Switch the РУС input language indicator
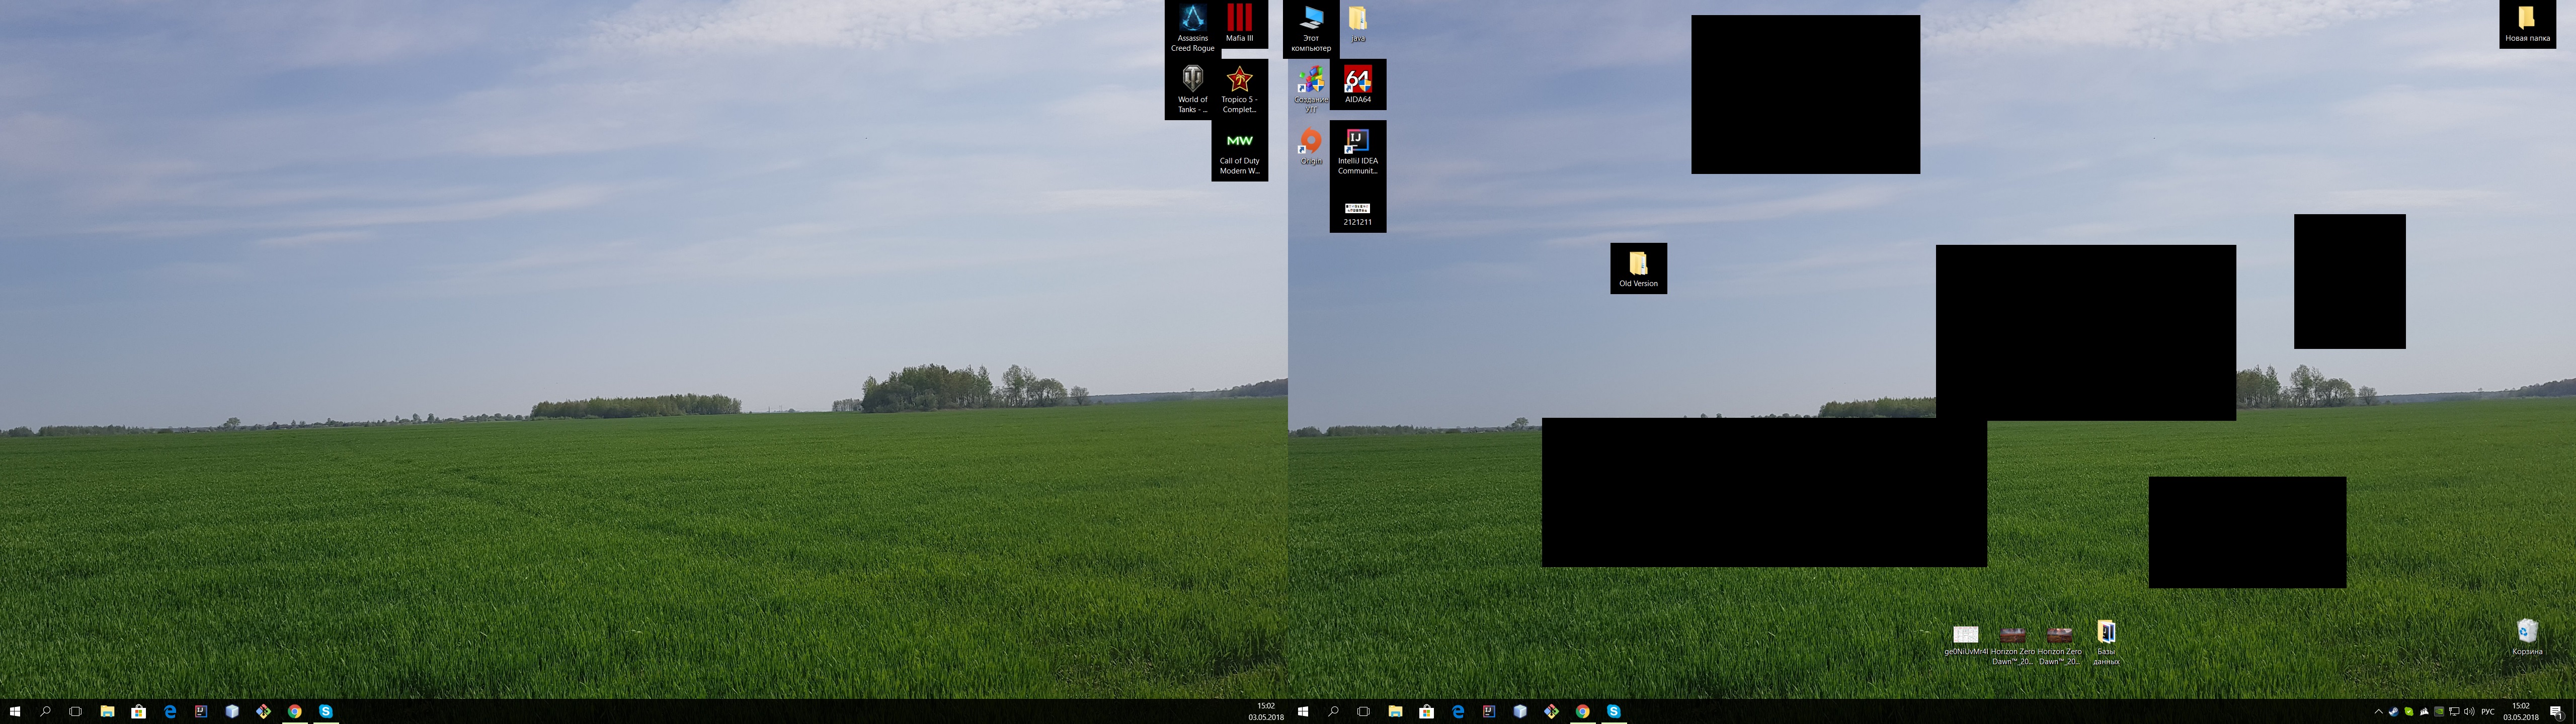Screen dimensions: 2576x724 coord(2488,712)
